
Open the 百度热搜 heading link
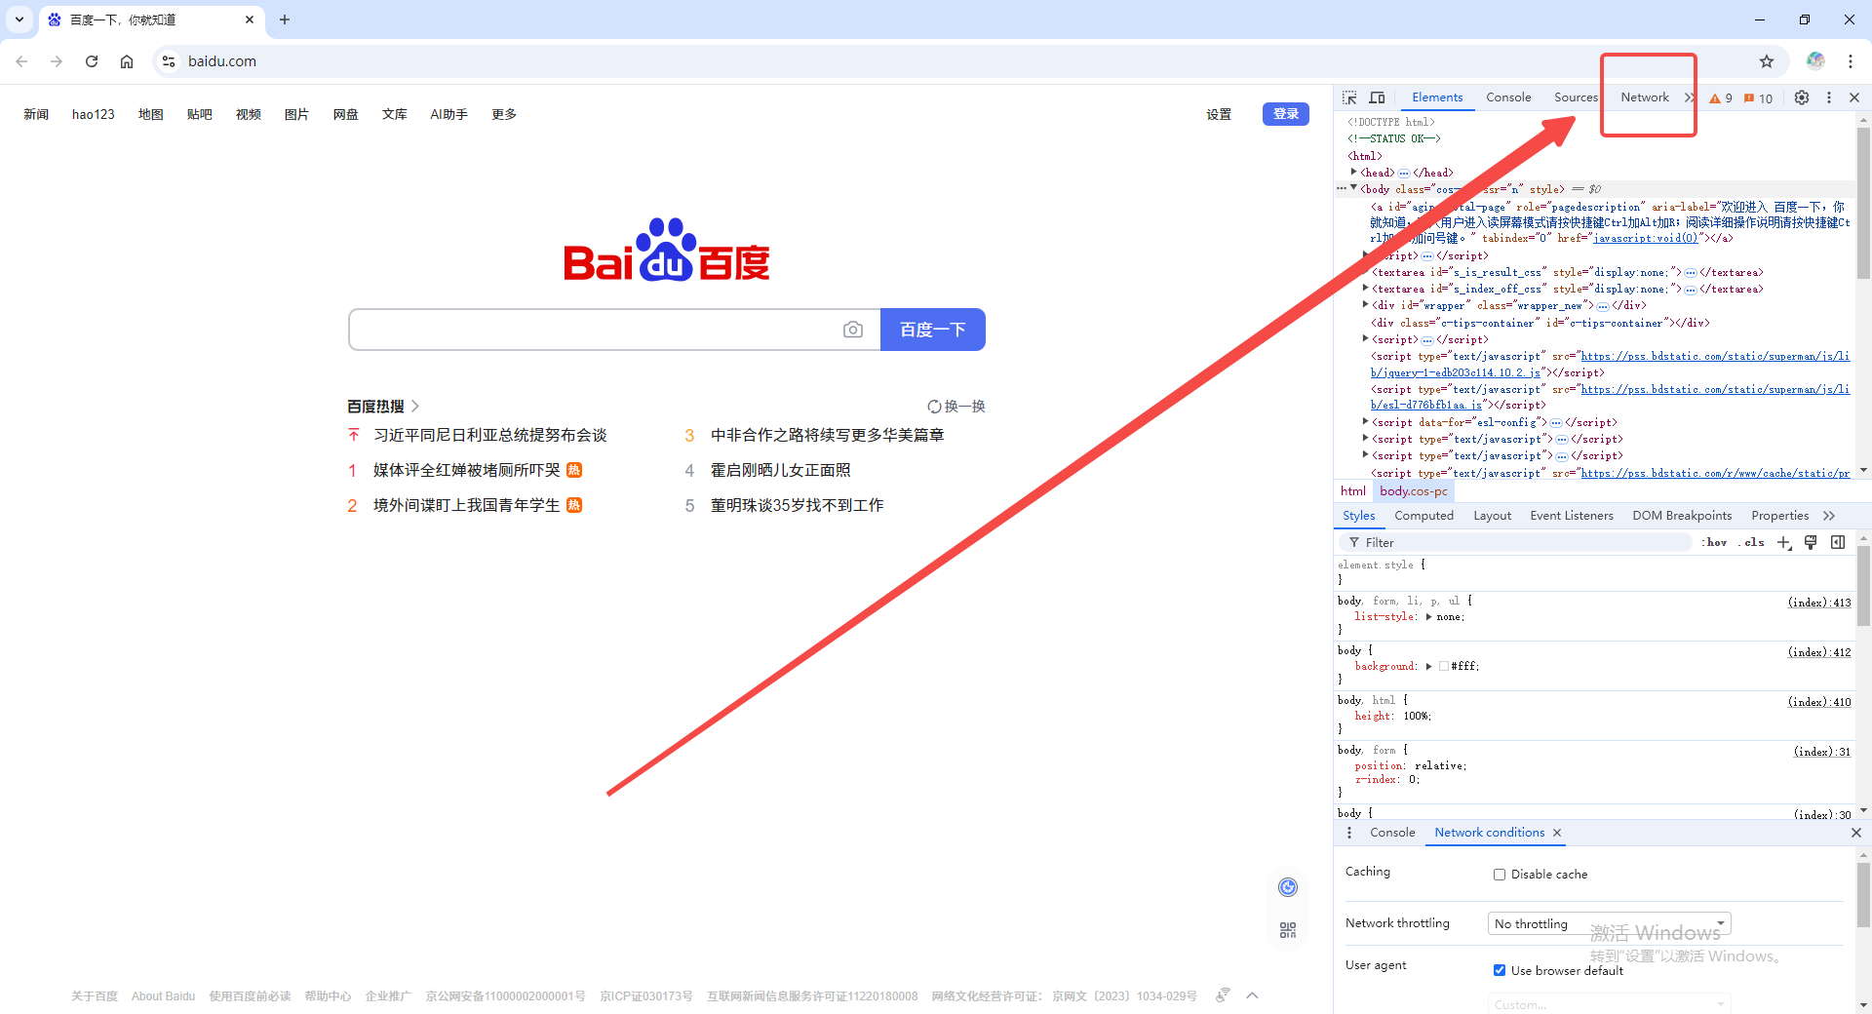click(383, 407)
